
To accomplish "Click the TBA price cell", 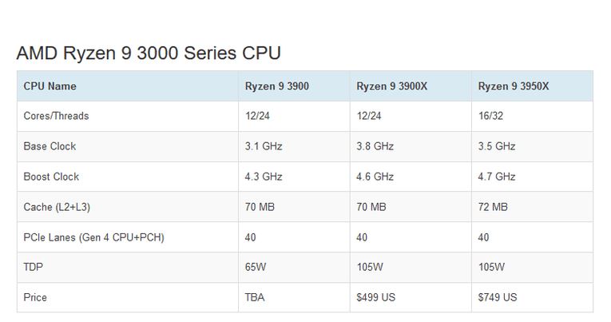I will point(255,297).
